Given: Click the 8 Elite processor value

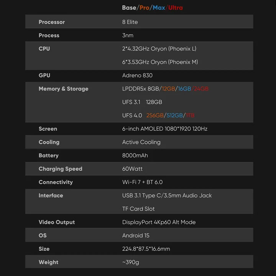Looking at the screenshot, I should click(x=130, y=22).
